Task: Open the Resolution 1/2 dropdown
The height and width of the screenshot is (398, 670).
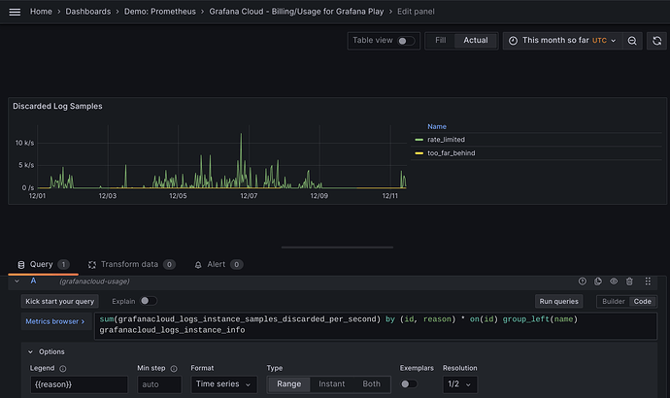Action: coord(459,384)
